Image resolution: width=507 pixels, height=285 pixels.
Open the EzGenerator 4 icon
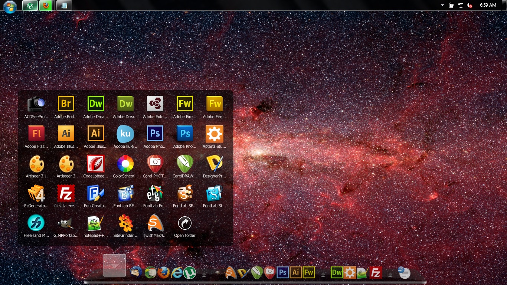(36, 193)
